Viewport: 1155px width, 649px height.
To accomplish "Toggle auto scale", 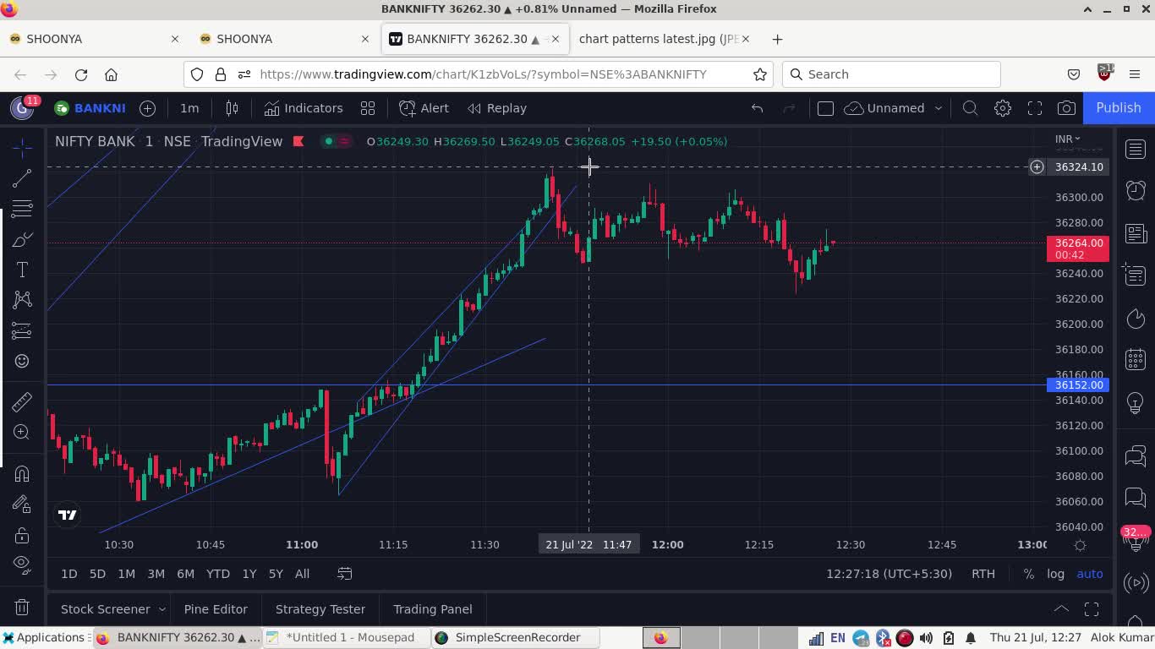I will (1090, 574).
